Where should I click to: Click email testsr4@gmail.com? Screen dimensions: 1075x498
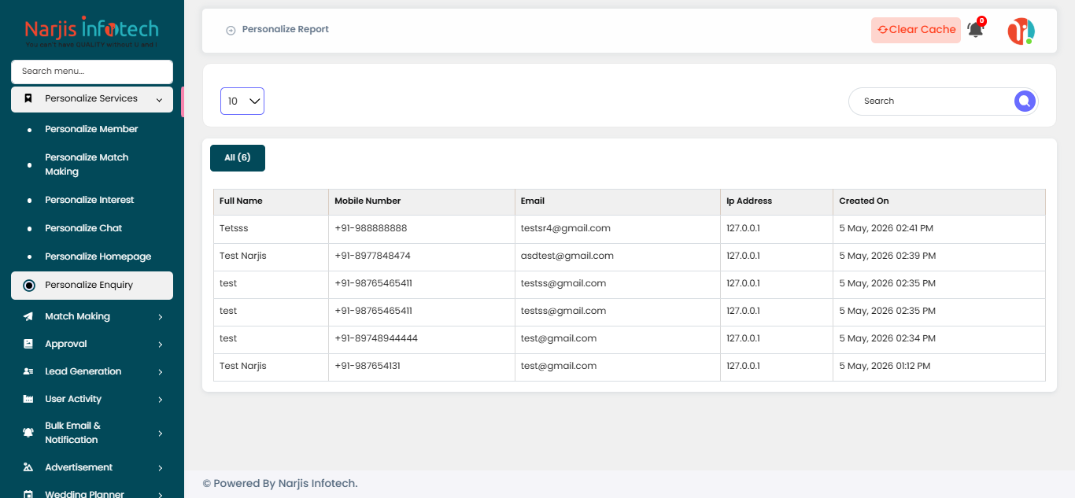coord(566,228)
